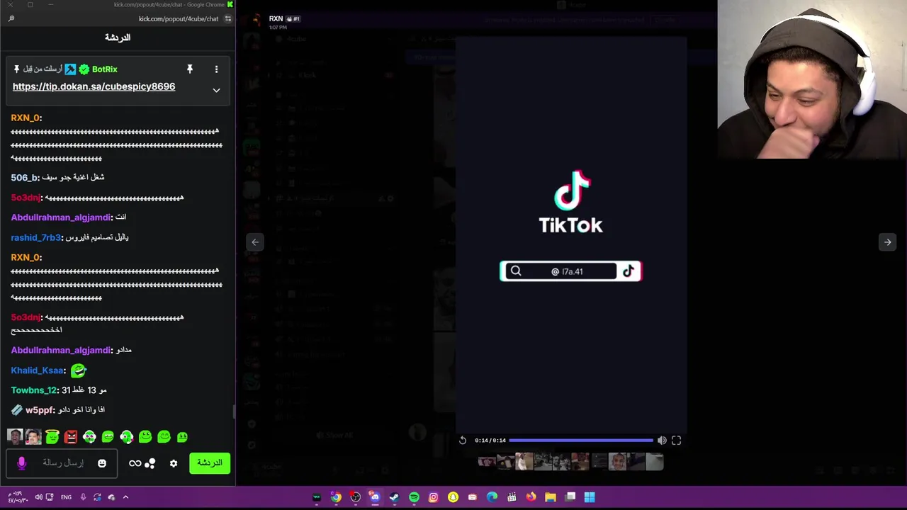This screenshot has width=907, height=510.
Task: Click BotRix username in pinned message
Action: 104,69
